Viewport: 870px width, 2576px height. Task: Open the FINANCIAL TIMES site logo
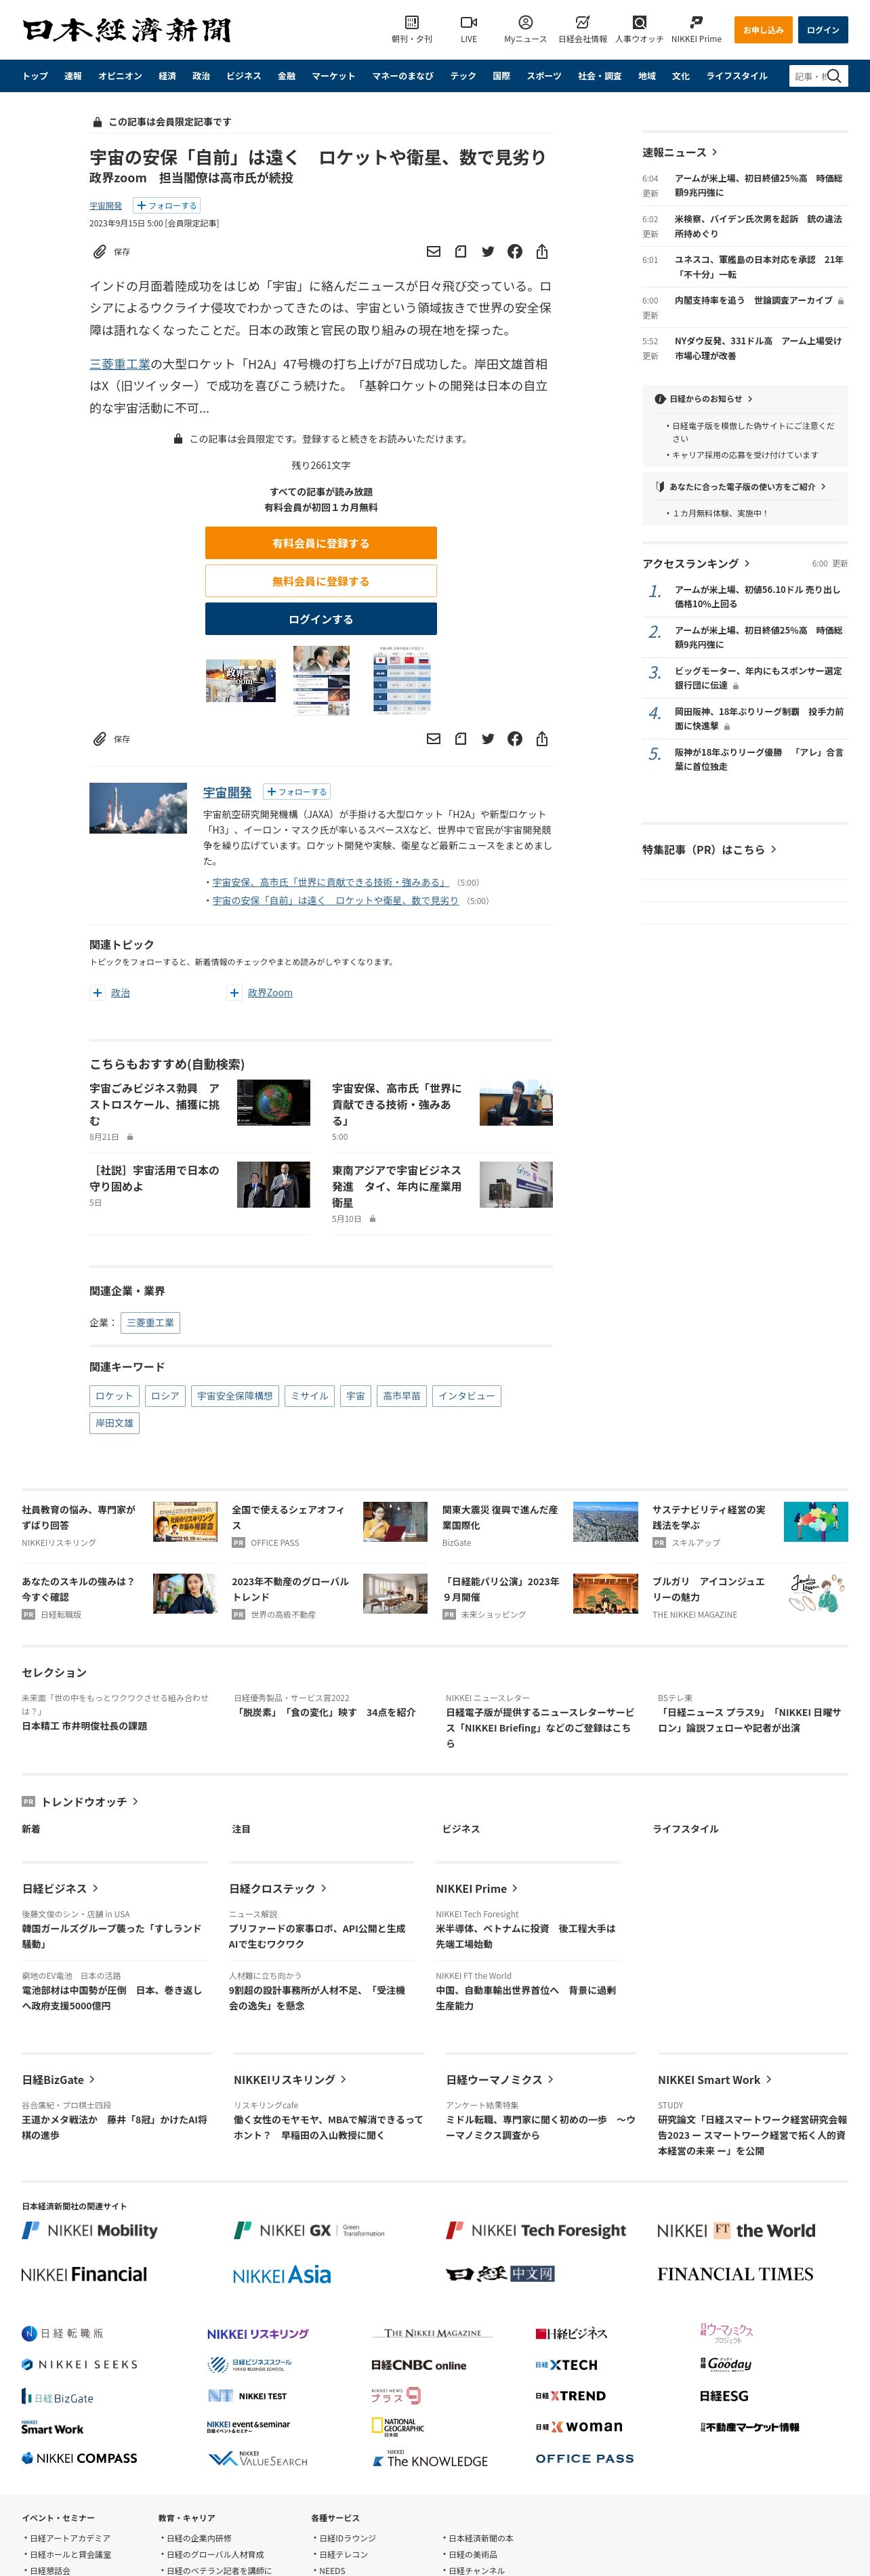[735, 2274]
